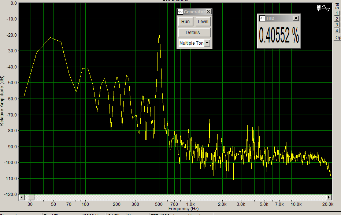Click the frequency scrollbar right arrow
341x215 pixels.
click(x=329, y=197)
